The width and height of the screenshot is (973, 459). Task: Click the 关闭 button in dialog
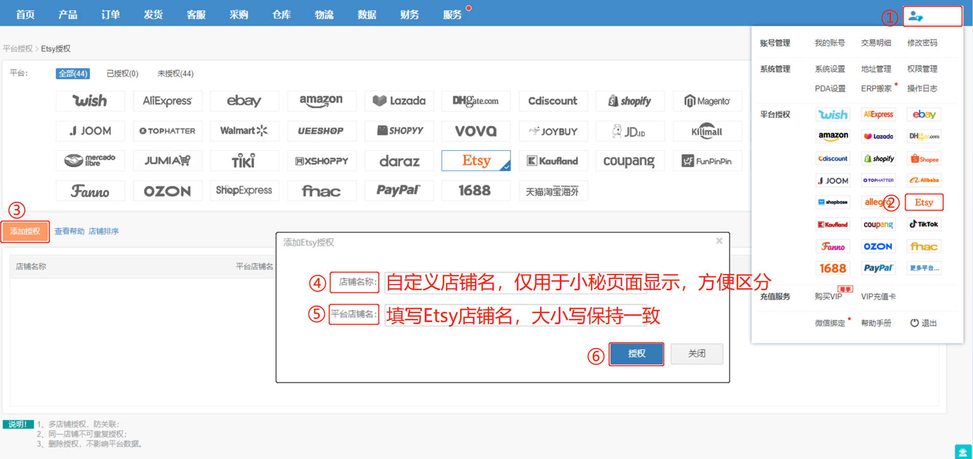[x=697, y=354]
